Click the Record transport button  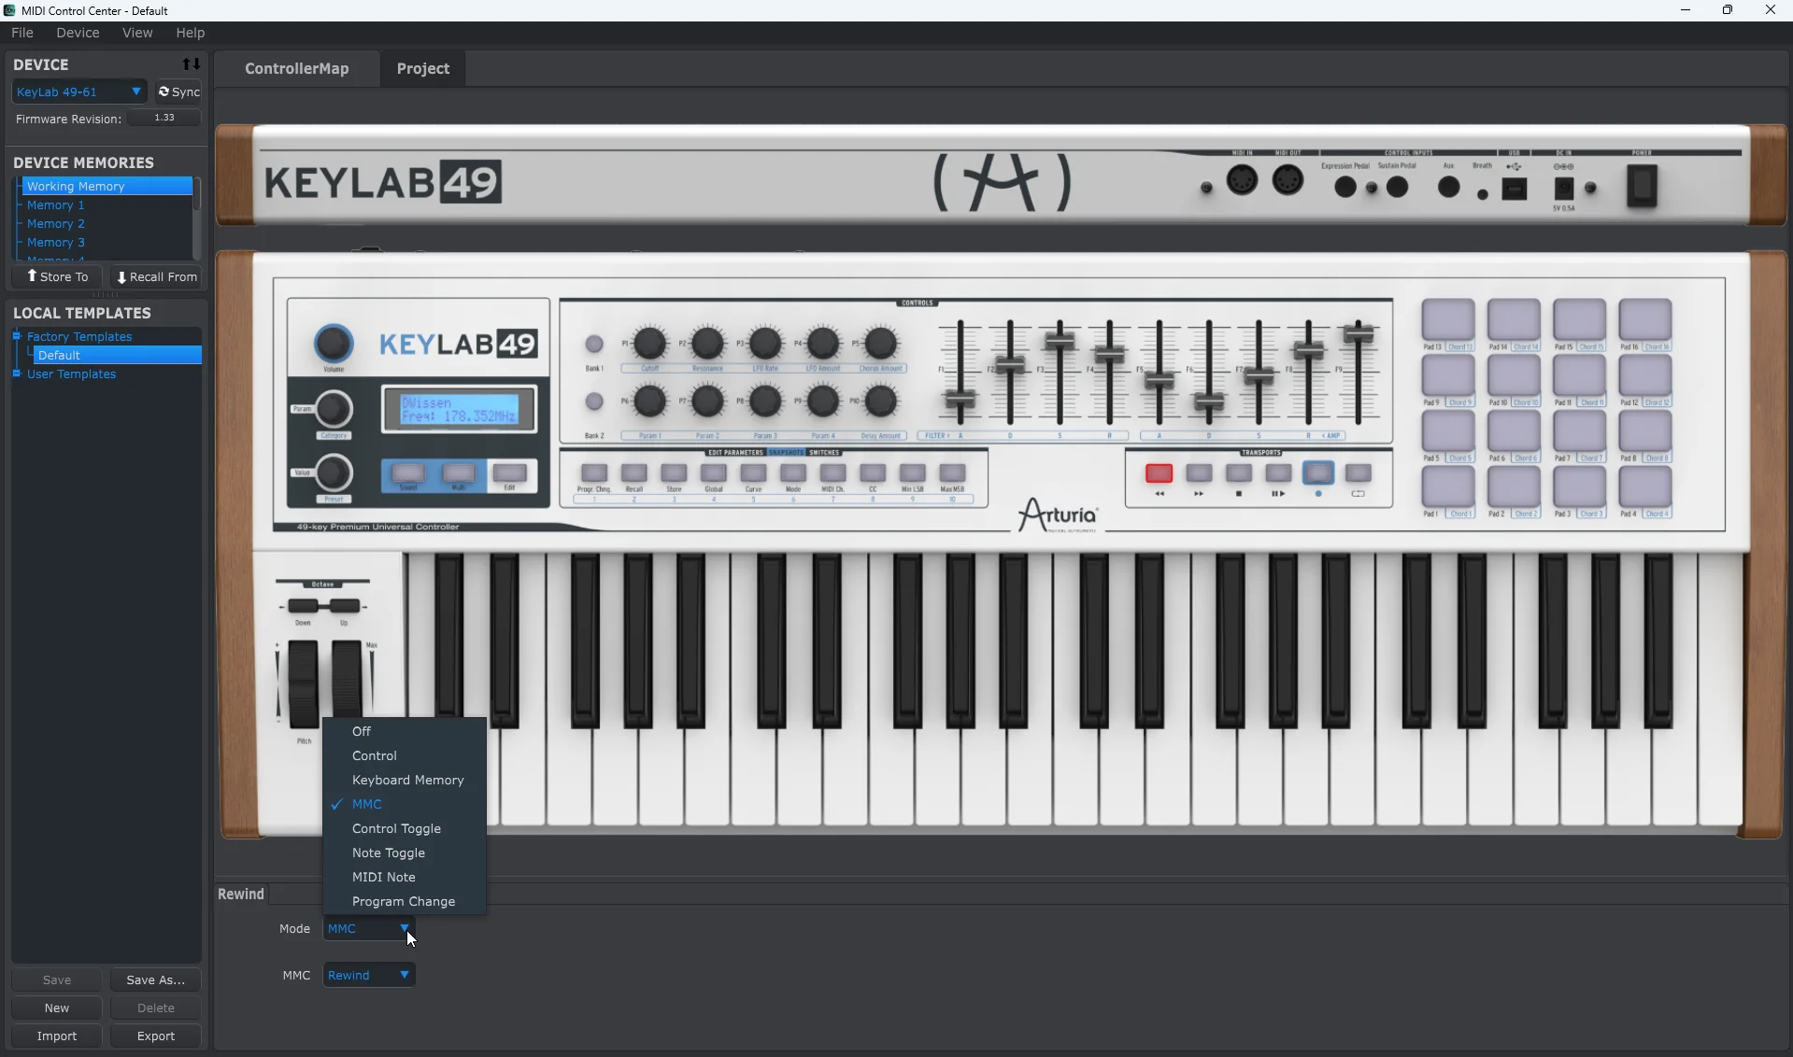[1318, 473]
